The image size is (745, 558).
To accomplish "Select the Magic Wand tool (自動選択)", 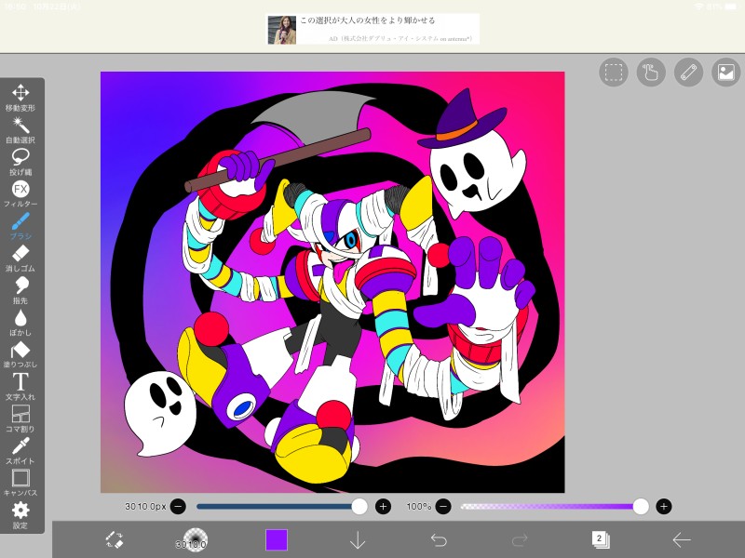I will [x=20, y=130].
